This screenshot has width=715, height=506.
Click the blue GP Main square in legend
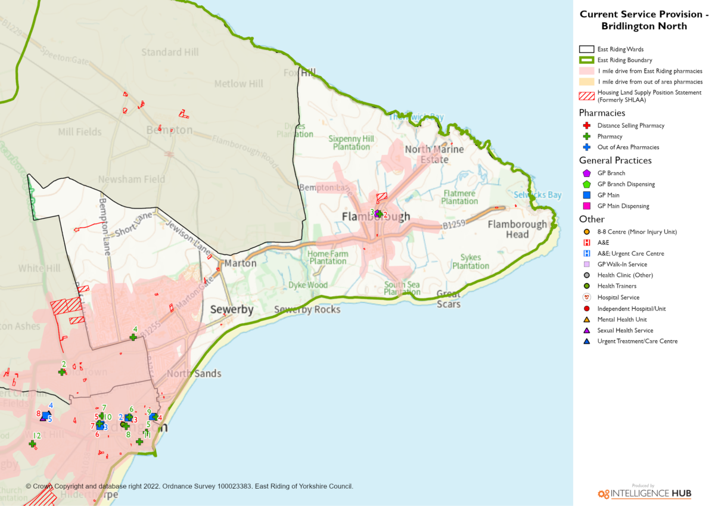point(587,195)
